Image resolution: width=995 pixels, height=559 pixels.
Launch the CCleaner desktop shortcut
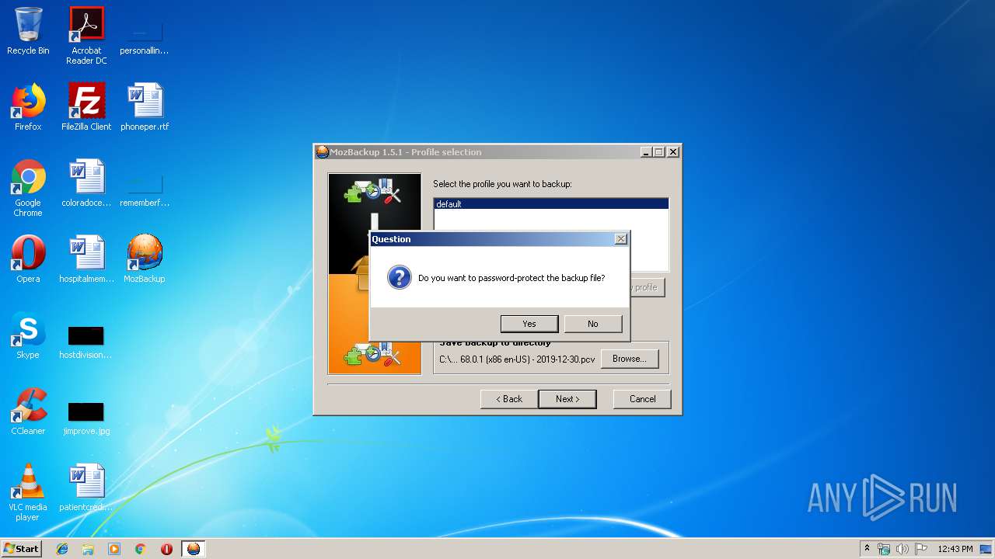click(x=28, y=411)
